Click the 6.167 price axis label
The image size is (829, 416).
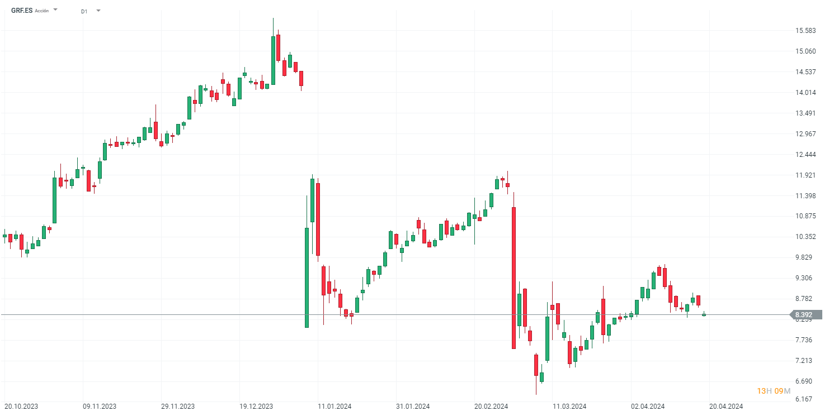805,399
